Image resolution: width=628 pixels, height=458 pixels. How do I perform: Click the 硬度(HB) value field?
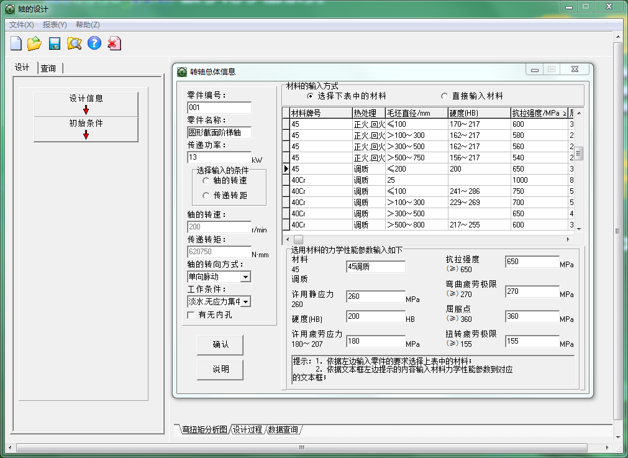375,316
